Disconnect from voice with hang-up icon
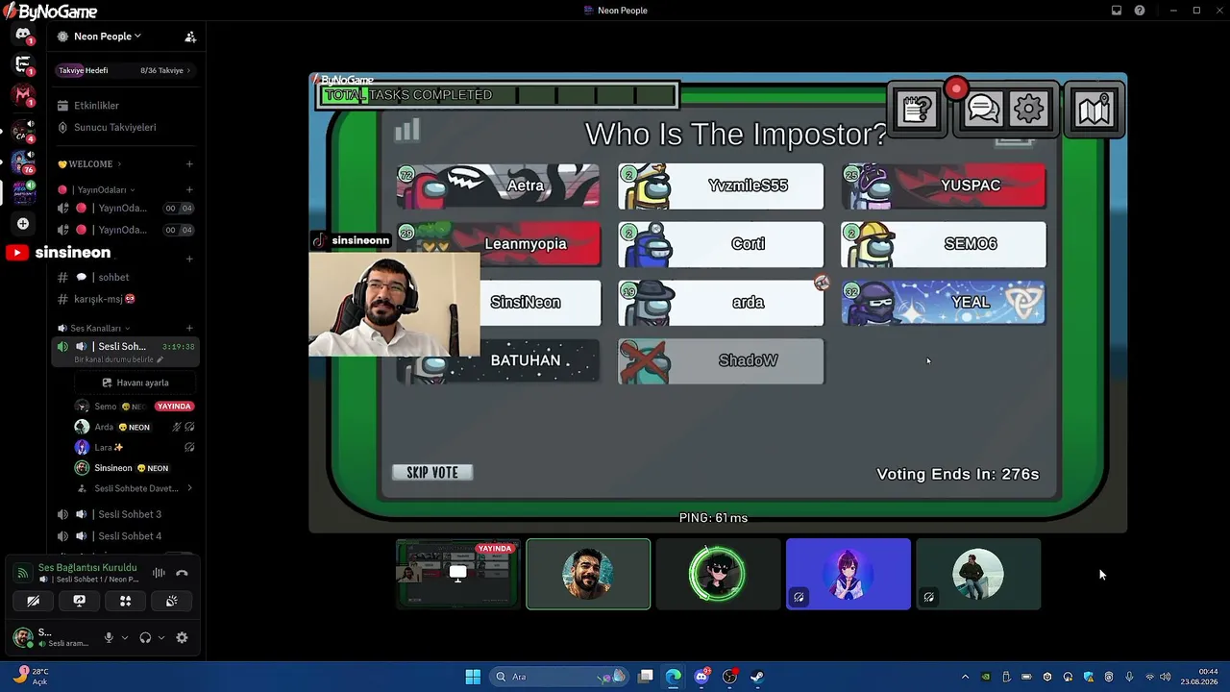1230x692 pixels. click(182, 573)
